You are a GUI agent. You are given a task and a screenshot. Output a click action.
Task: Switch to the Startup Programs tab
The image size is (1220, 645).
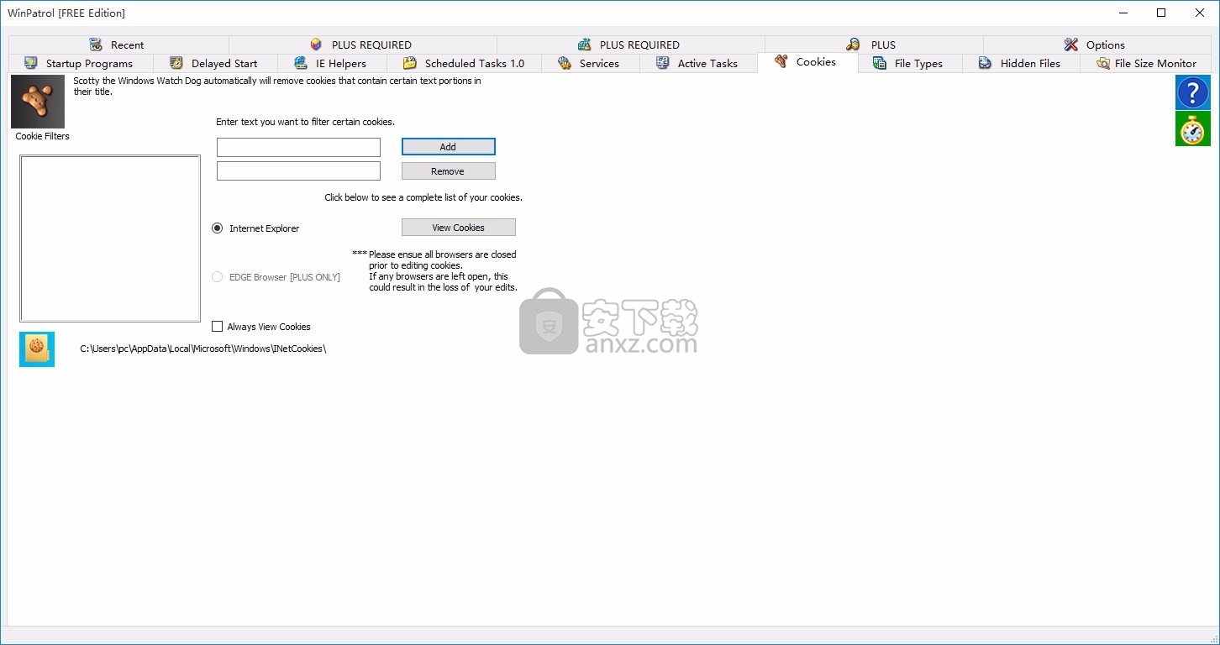(82, 63)
